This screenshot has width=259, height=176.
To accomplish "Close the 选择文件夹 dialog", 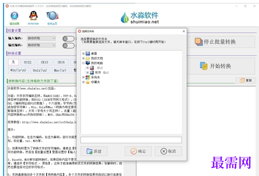I will coord(183,31).
